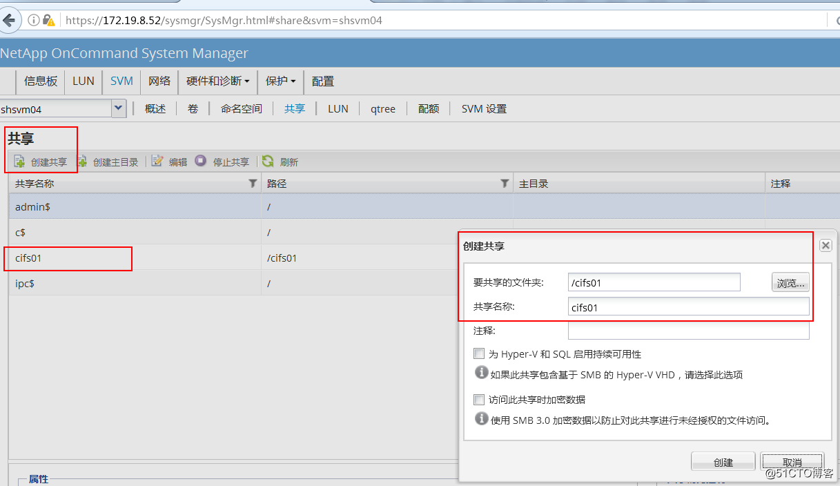Viewport: 840px width, 486px height.
Task: Click 停止共享 toolbar label
Action: click(231, 162)
